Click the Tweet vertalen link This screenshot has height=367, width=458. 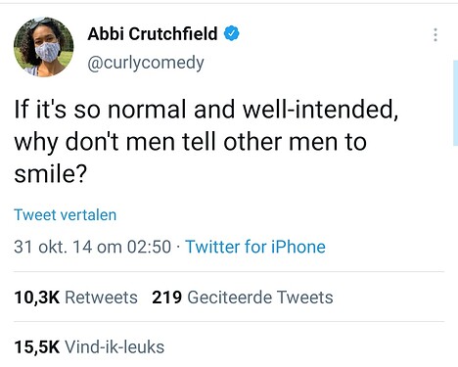(x=66, y=215)
